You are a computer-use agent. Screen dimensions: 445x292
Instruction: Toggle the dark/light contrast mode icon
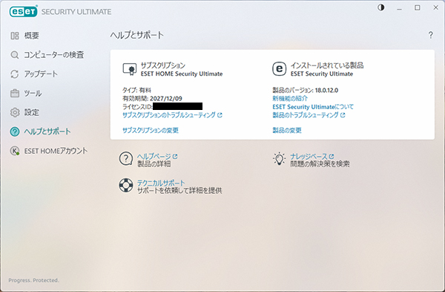(381, 7)
